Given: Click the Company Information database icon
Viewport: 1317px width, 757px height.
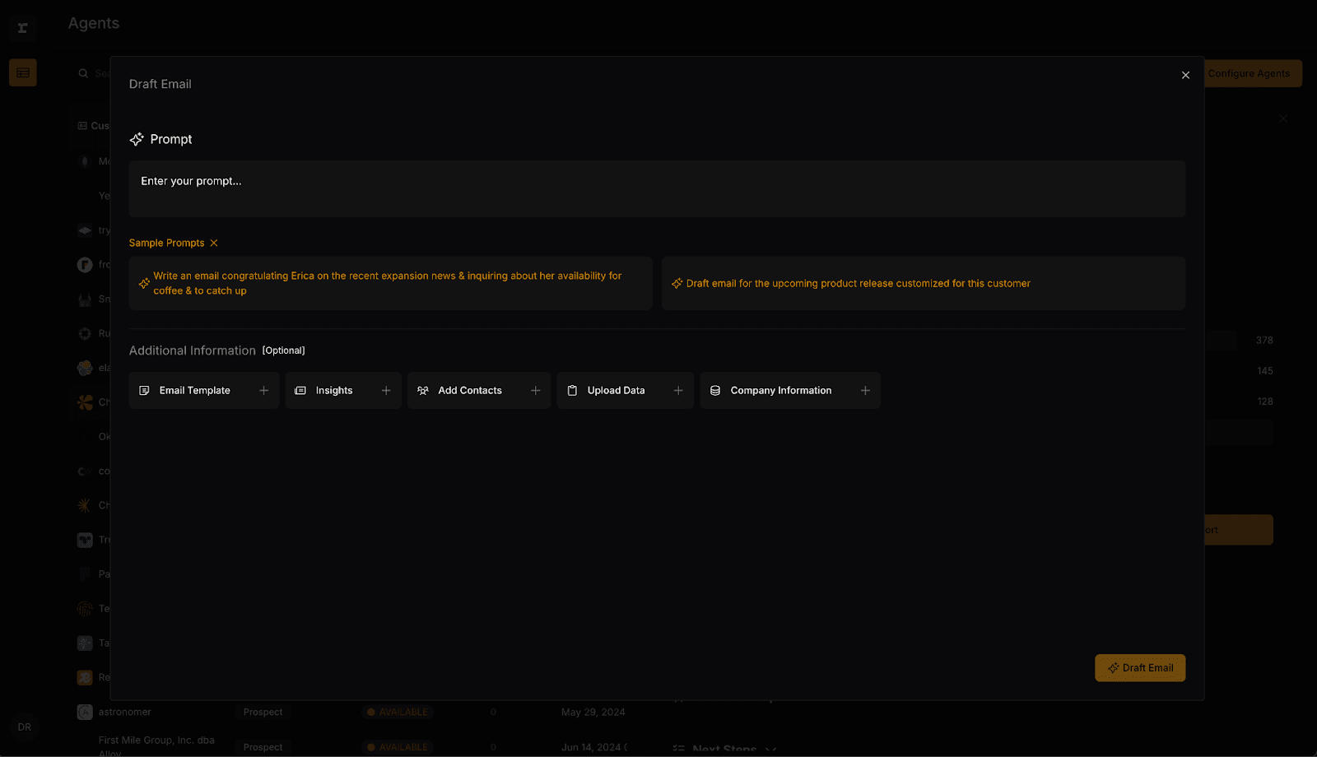Looking at the screenshot, I should [x=715, y=391].
